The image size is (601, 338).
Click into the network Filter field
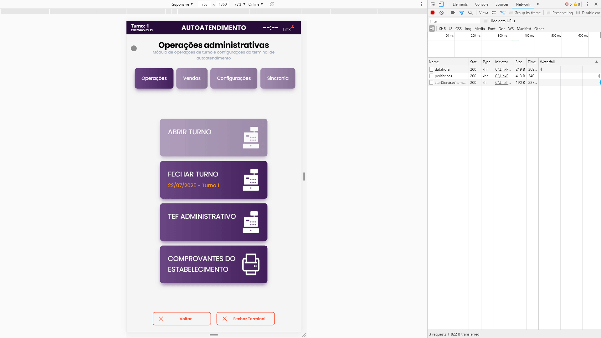(454, 21)
